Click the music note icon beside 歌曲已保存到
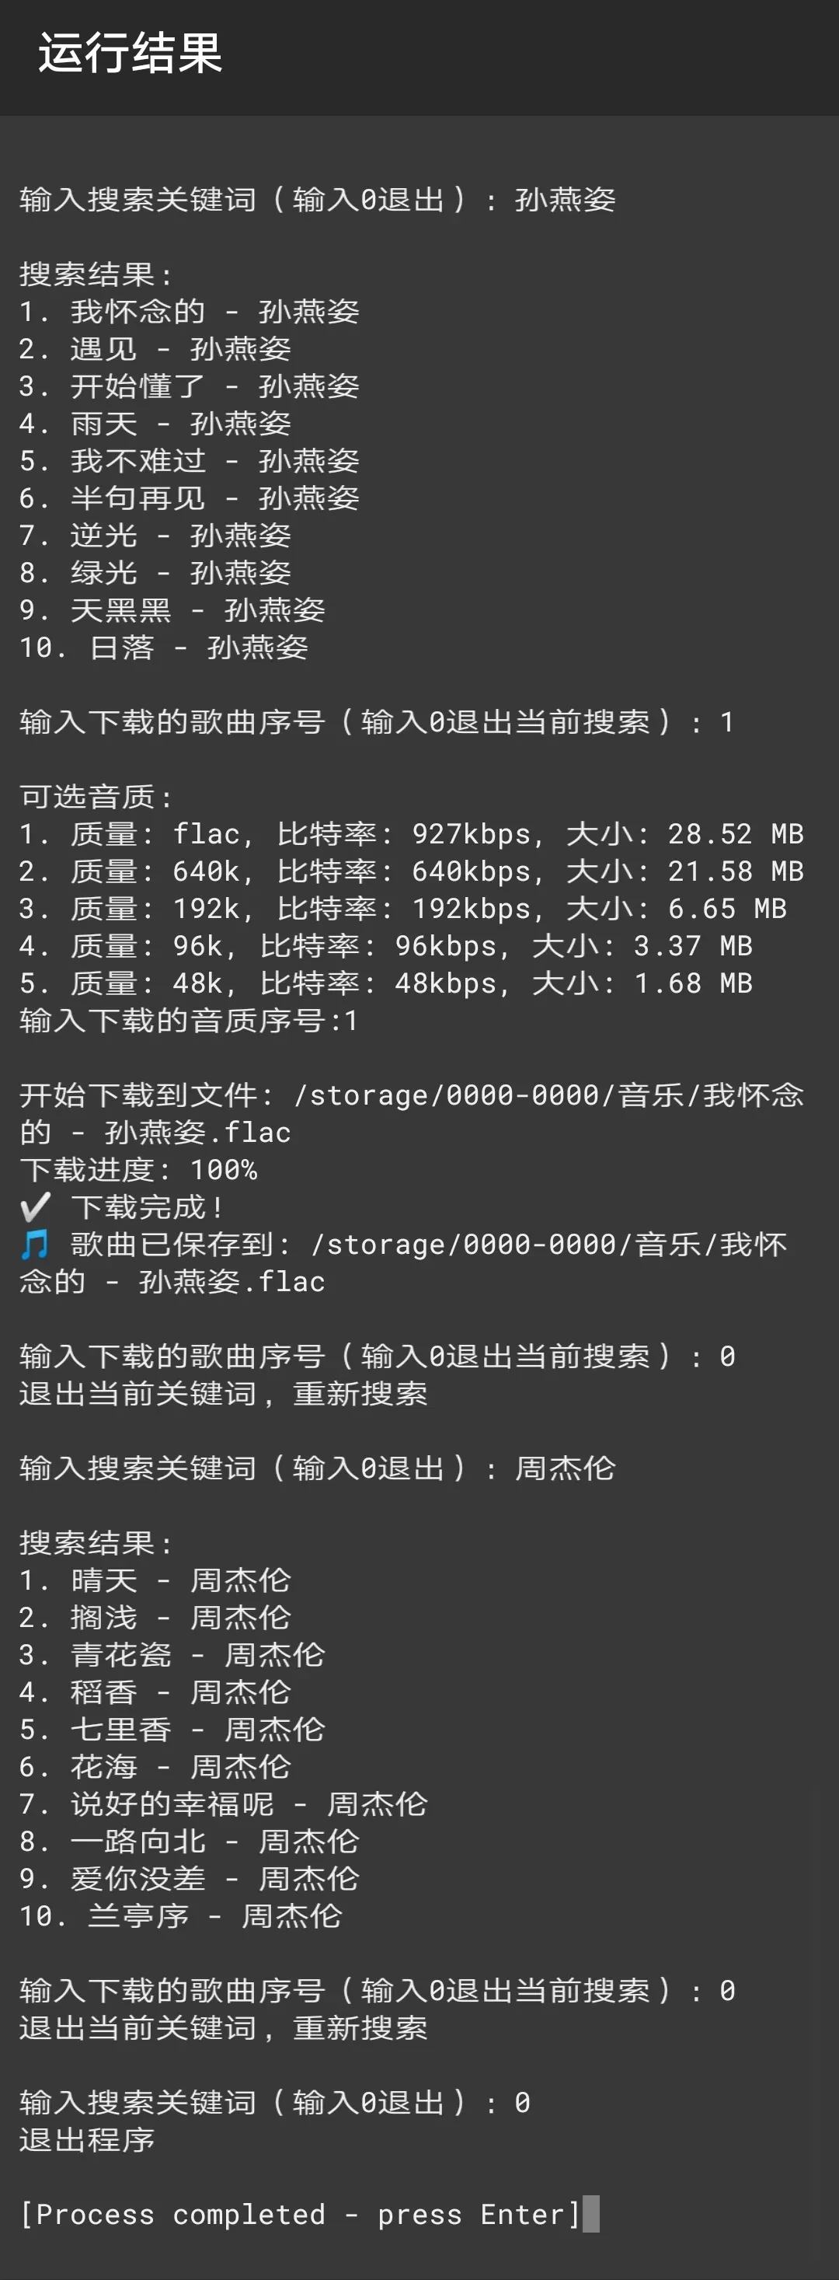 pyautogui.click(x=34, y=1245)
